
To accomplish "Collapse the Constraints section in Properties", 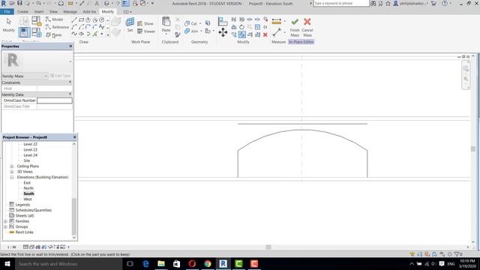I will [x=70, y=82].
